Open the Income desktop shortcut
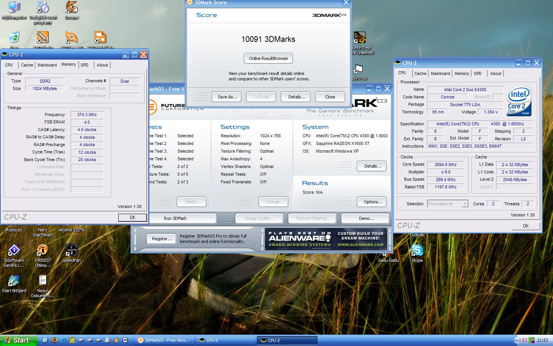This screenshot has width=553, height=346. click(x=71, y=10)
